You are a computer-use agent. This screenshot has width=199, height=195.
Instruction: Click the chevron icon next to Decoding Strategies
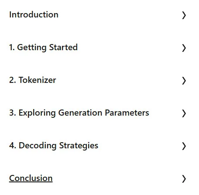(x=184, y=146)
